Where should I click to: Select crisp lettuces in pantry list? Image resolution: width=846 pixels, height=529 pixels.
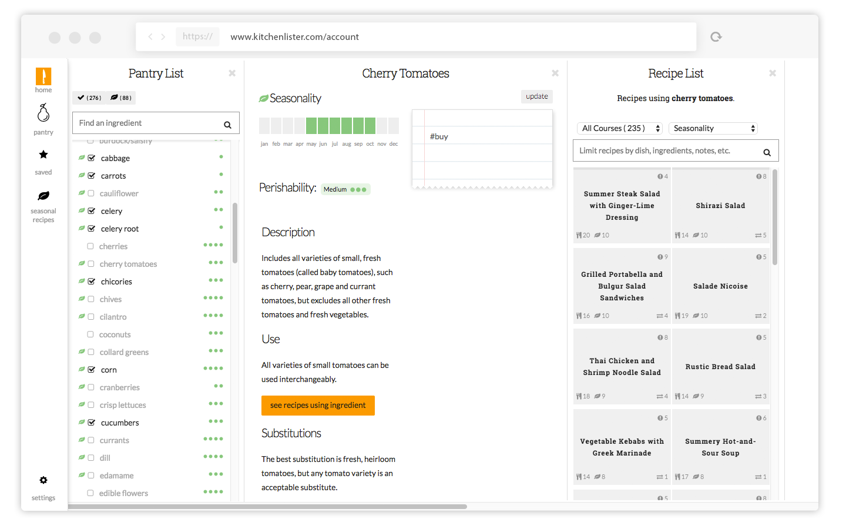(x=123, y=405)
